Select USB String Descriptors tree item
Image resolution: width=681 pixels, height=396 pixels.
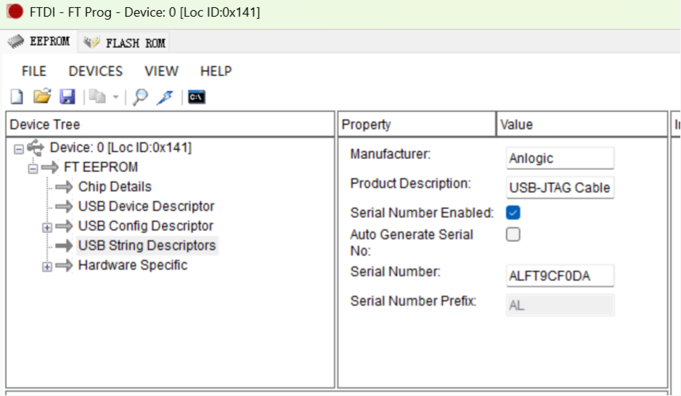pyautogui.click(x=147, y=246)
